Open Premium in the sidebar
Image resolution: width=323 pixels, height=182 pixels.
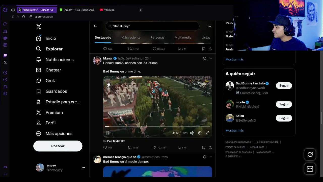(49, 112)
